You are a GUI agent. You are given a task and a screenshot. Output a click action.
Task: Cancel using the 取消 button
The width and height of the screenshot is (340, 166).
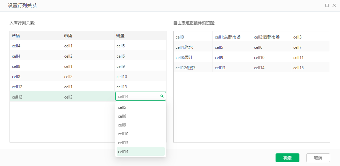(318, 158)
